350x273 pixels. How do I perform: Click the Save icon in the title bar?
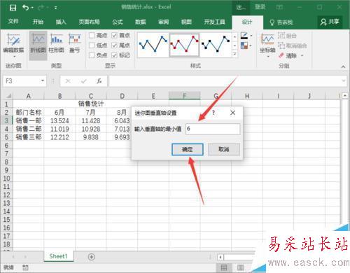tap(13, 8)
